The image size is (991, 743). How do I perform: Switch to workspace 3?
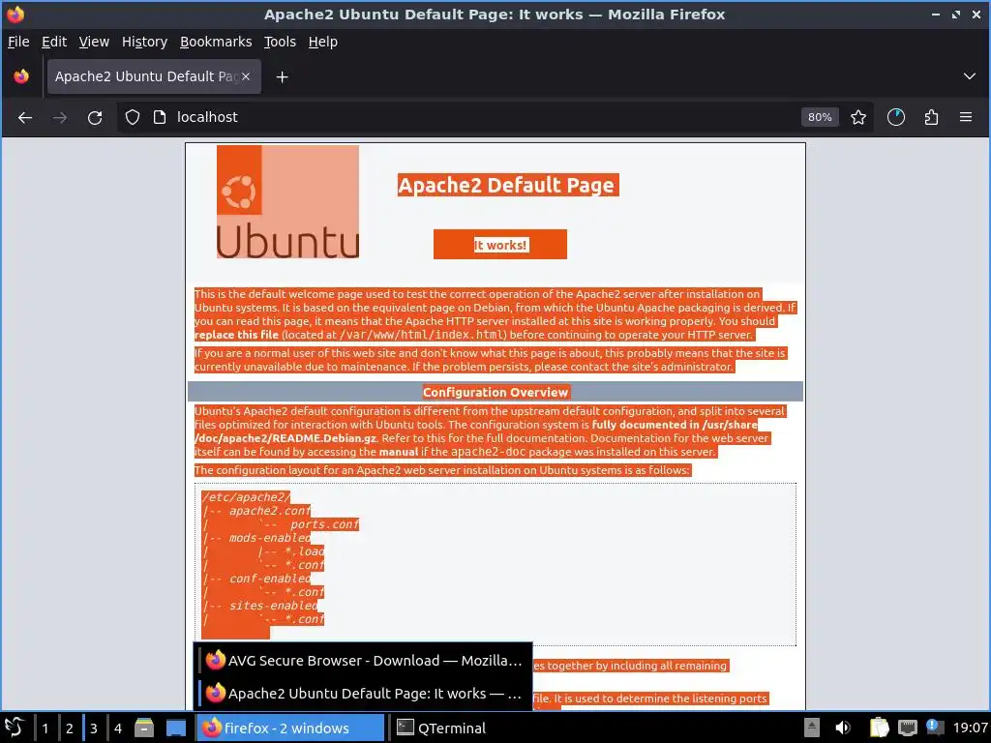click(94, 728)
